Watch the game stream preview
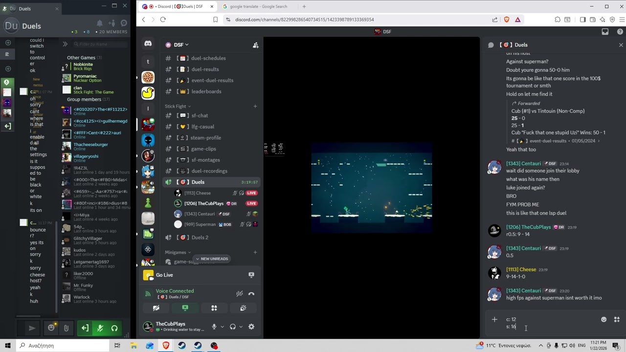Screen dimensions: 626x352 click(372, 188)
